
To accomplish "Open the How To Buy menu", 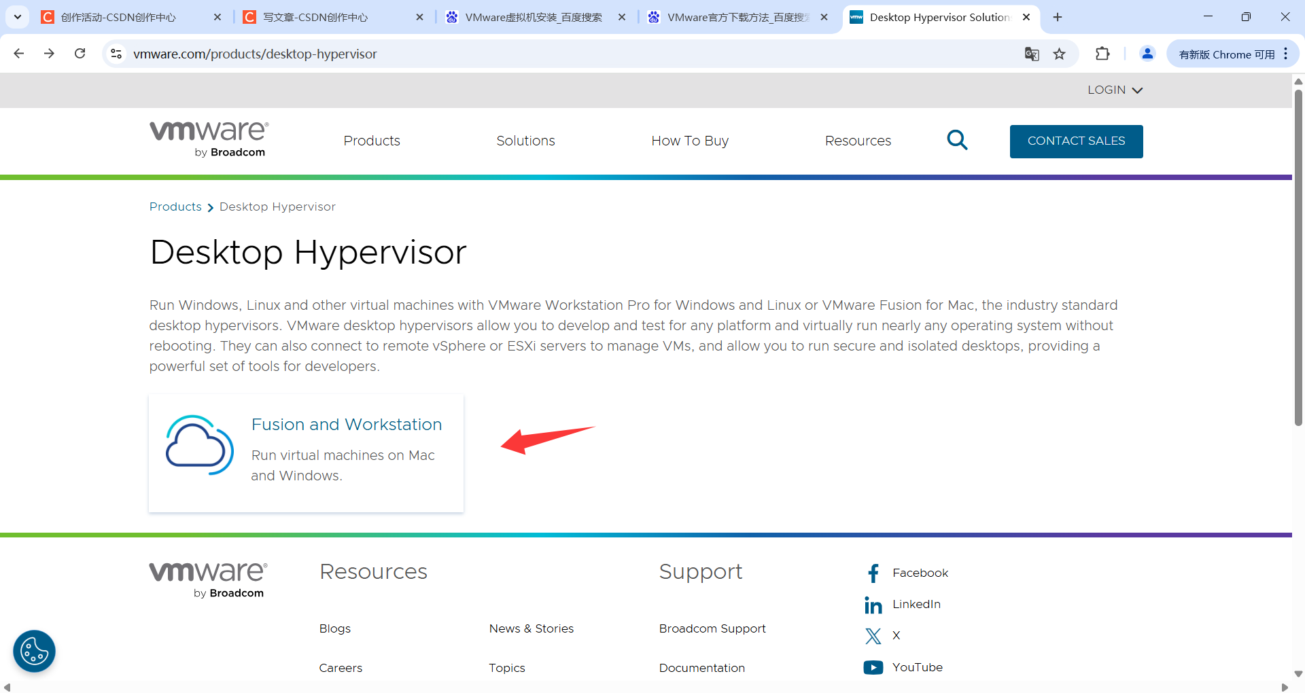I will click(690, 141).
